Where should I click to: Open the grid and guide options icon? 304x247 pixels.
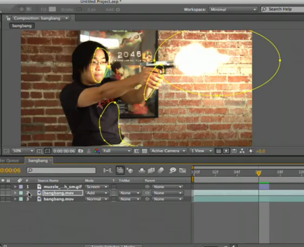point(39,151)
